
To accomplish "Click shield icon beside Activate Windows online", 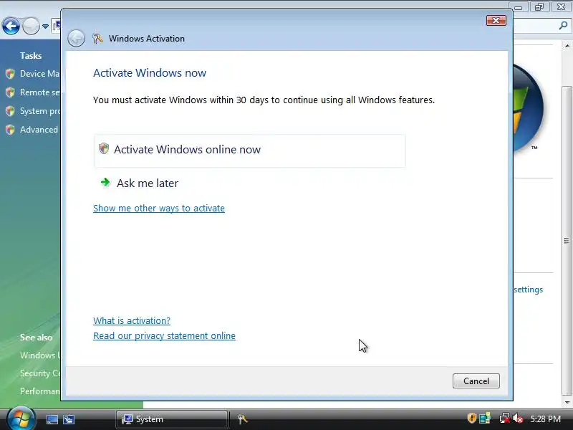I will [x=104, y=148].
